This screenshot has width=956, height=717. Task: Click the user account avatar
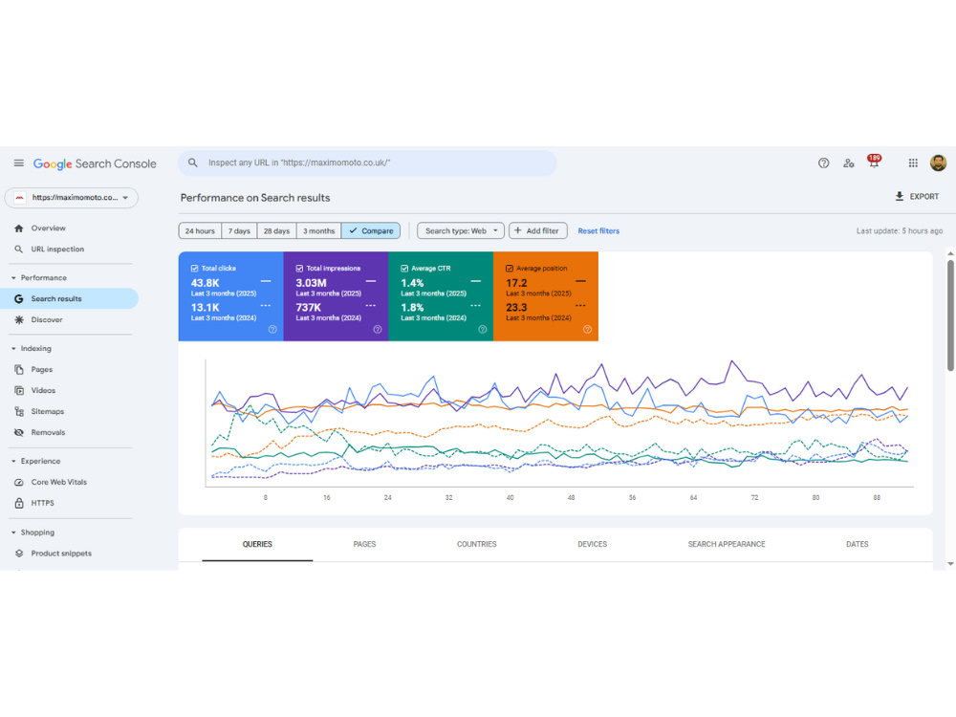tap(938, 163)
